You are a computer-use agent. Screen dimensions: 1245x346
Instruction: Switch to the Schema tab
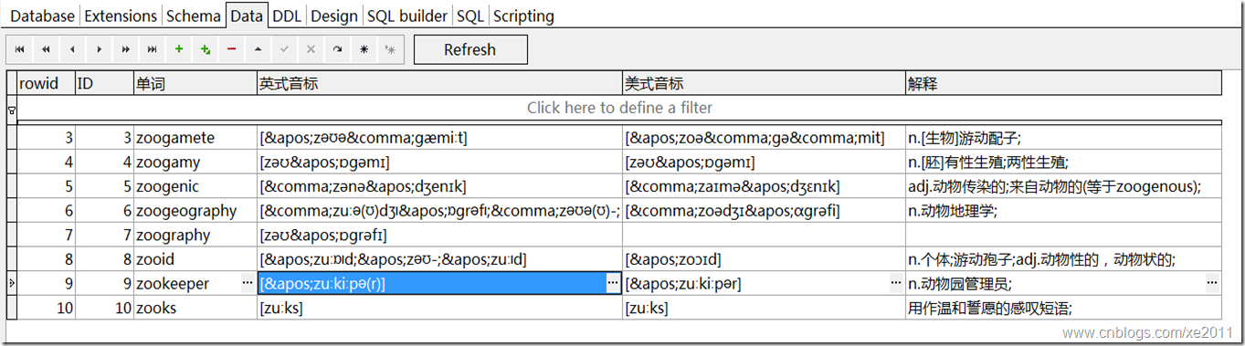pos(194,16)
